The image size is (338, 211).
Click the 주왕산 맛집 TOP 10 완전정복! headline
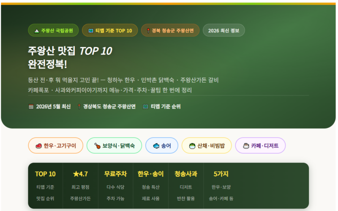pyautogui.click(x=70, y=57)
